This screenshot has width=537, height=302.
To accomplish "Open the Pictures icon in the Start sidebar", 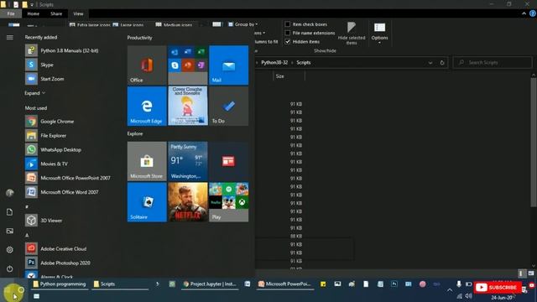I will pyautogui.click(x=9, y=232).
